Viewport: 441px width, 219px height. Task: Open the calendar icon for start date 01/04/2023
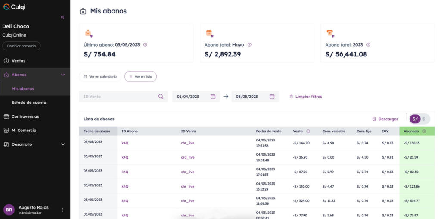(x=213, y=97)
